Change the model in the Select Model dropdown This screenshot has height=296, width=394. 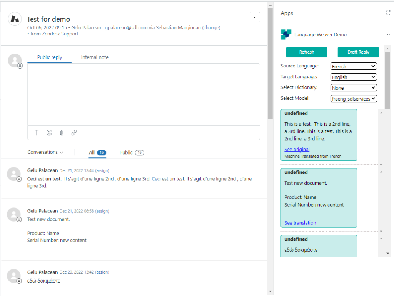coord(353,98)
